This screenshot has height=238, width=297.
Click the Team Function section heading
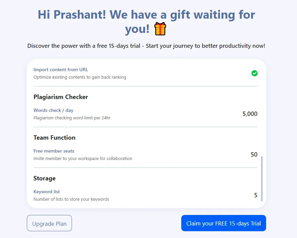pos(54,138)
